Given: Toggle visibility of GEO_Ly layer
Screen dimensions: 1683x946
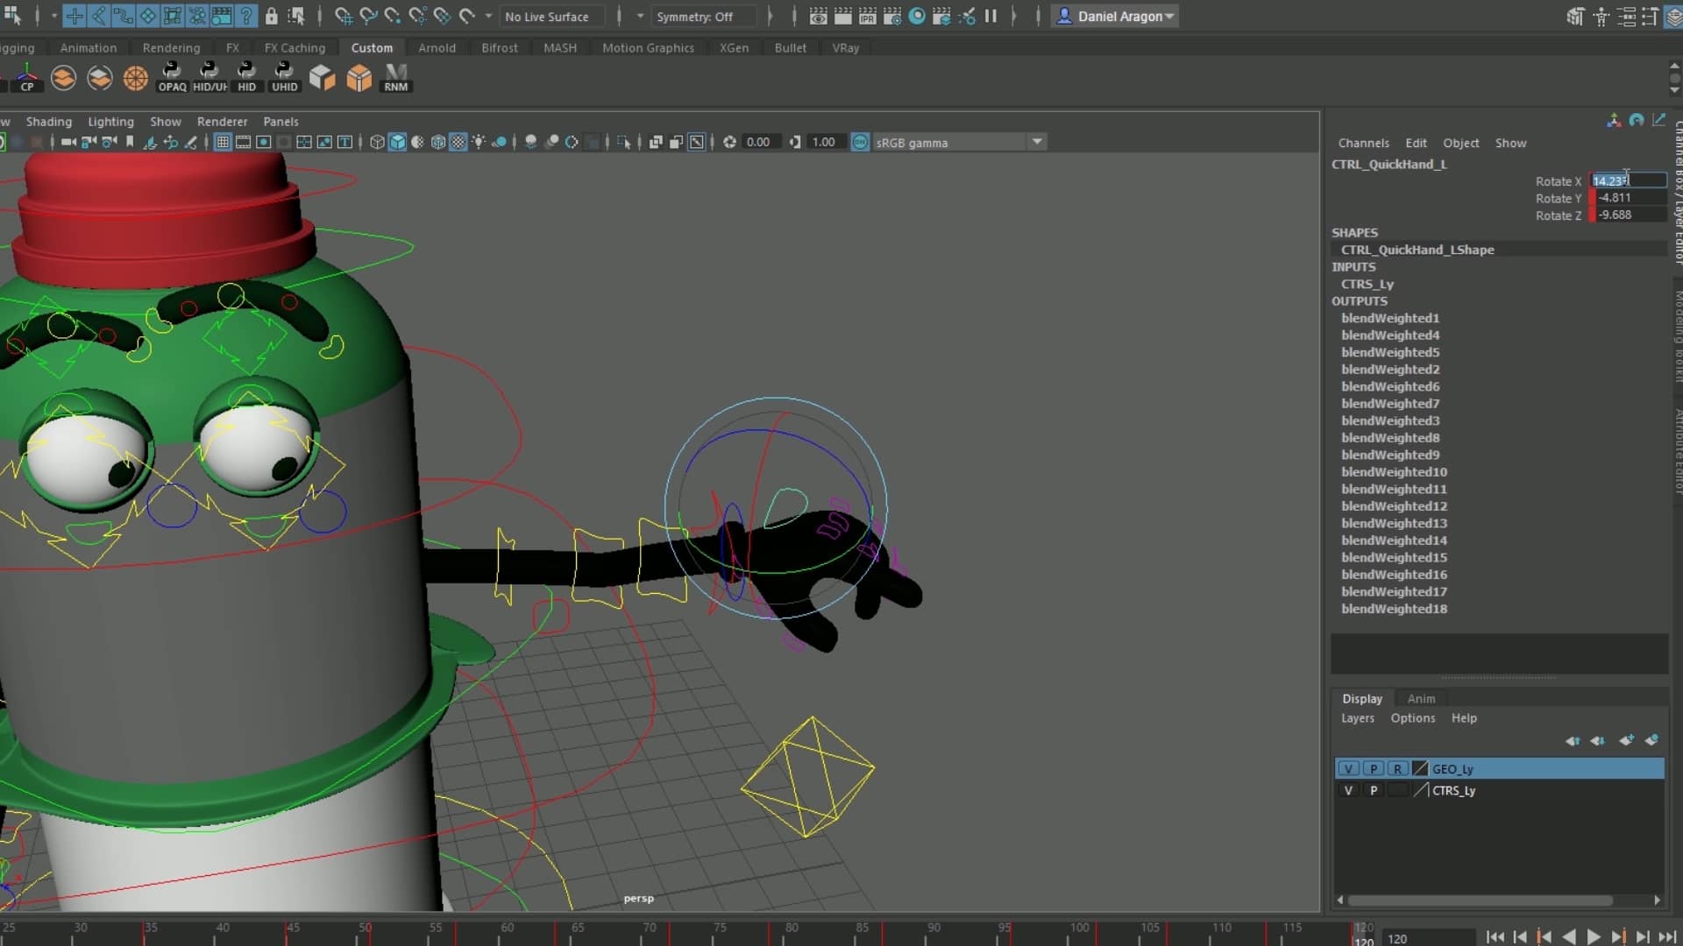Looking at the screenshot, I should [x=1348, y=769].
